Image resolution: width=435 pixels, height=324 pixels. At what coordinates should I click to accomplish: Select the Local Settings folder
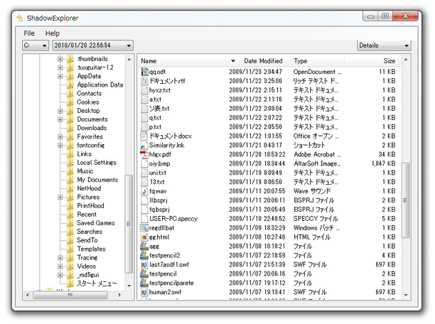pos(97,163)
